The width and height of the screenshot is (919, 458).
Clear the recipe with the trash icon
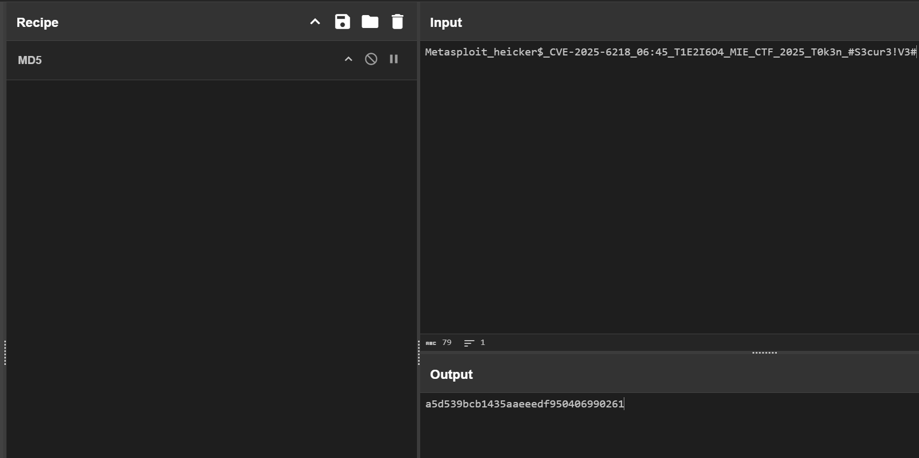pyautogui.click(x=398, y=22)
